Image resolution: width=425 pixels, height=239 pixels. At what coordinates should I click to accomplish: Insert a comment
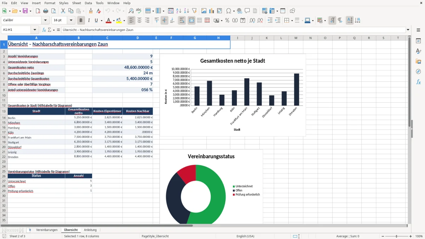pos(247,11)
